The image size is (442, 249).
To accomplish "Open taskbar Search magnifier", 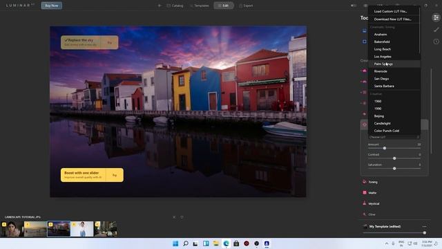I will 186,243.
